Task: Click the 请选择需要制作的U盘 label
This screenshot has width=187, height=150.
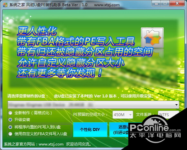Action: tap(28, 96)
